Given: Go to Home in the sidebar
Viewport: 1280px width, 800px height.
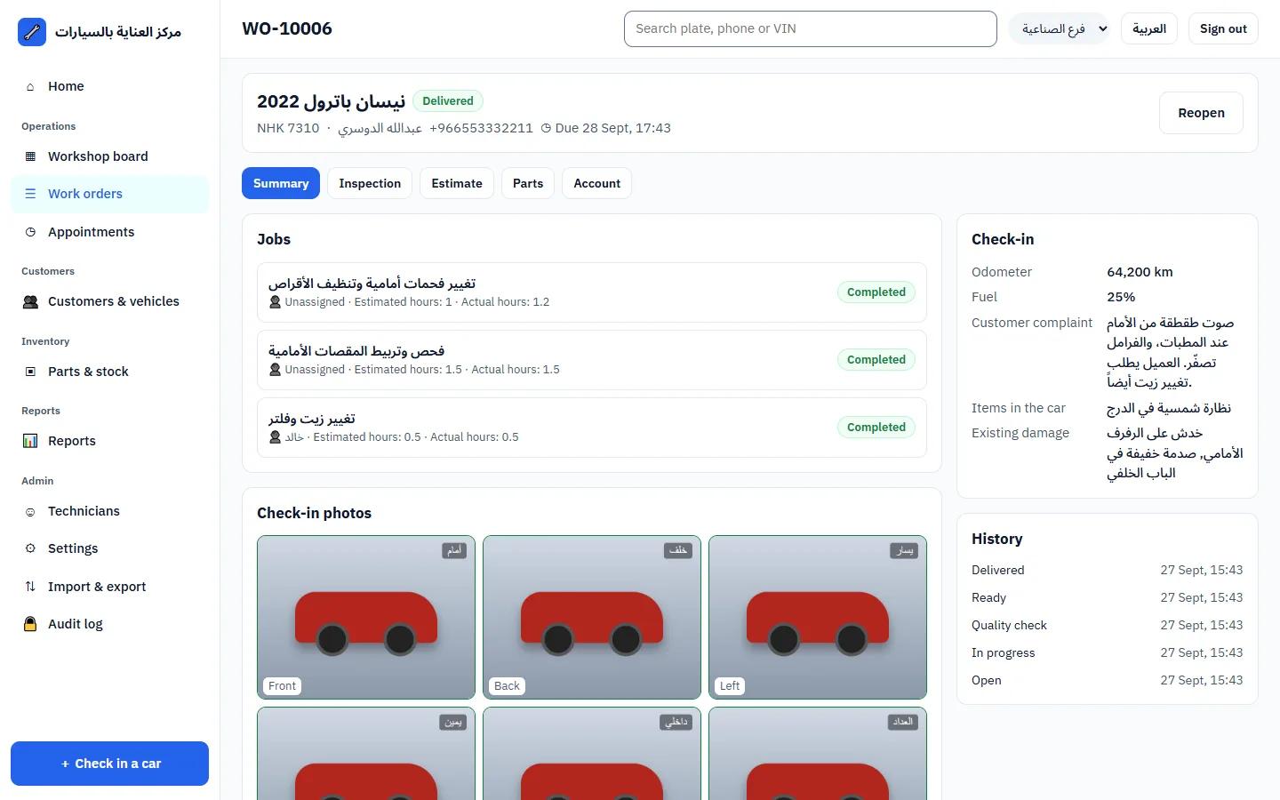Looking at the screenshot, I should coord(110,86).
